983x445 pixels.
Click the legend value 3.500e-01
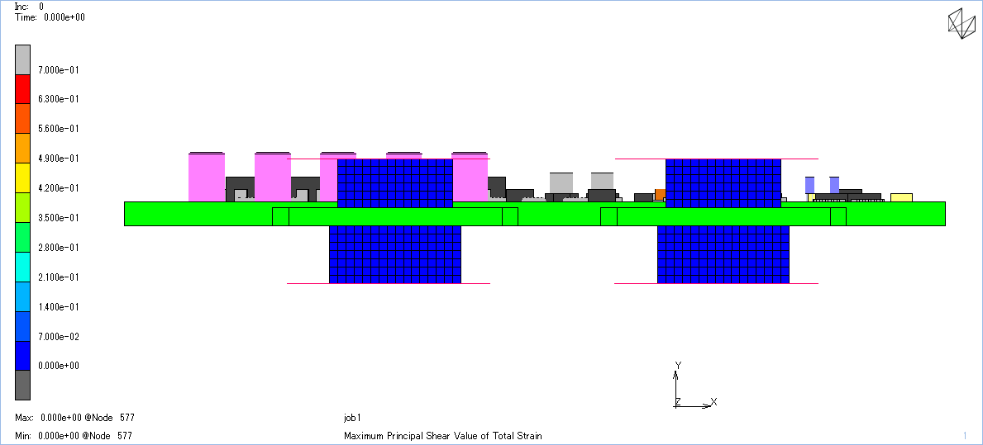coord(59,218)
